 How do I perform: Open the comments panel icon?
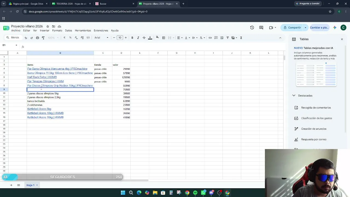[261, 28]
